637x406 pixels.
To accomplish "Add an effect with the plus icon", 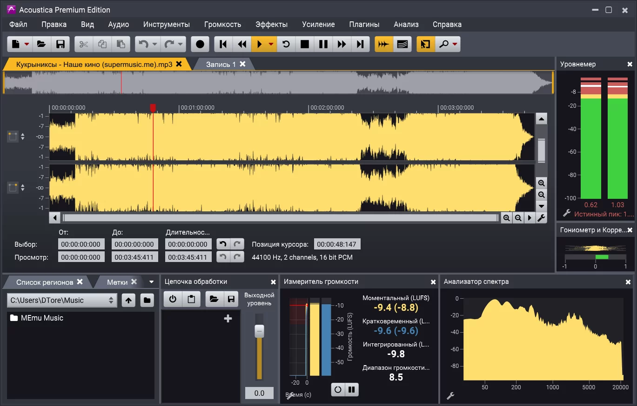I will [x=228, y=318].
